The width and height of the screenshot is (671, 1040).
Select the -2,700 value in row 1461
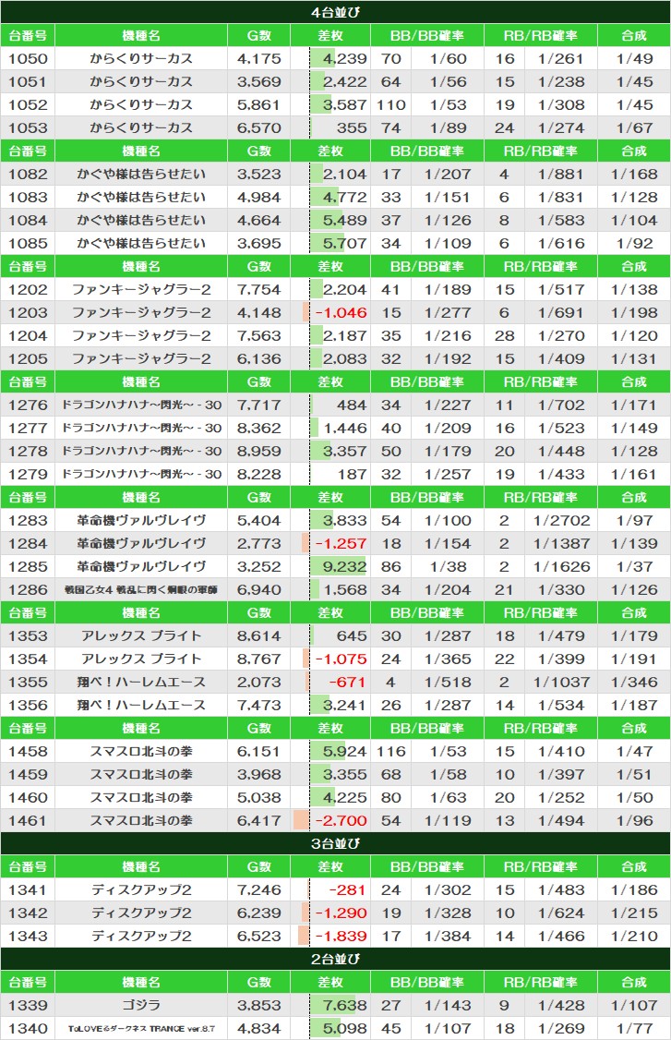click(x=341, y=820)
